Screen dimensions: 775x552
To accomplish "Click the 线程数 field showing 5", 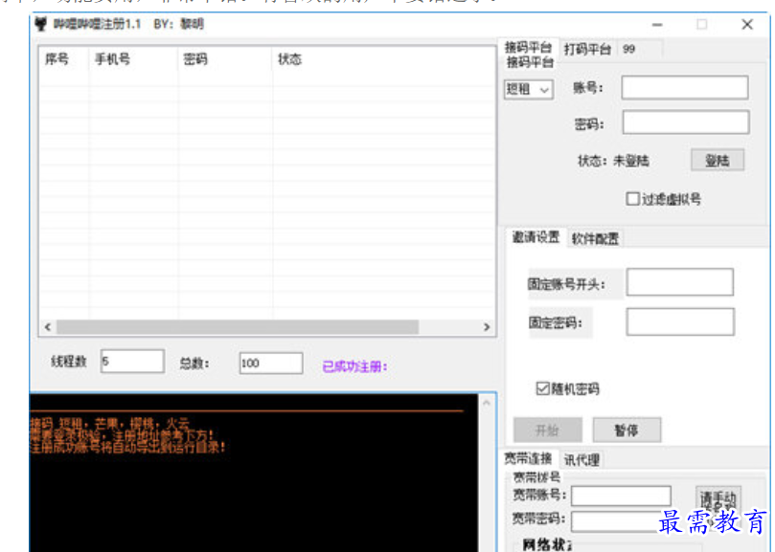I will pos(132,362).
